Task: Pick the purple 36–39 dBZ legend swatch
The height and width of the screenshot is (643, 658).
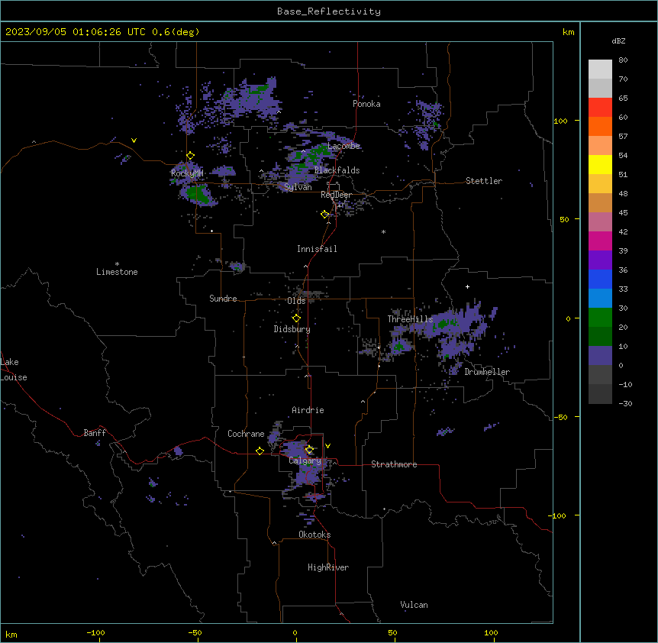Action: pyautogui.click(x=600, y=260)
